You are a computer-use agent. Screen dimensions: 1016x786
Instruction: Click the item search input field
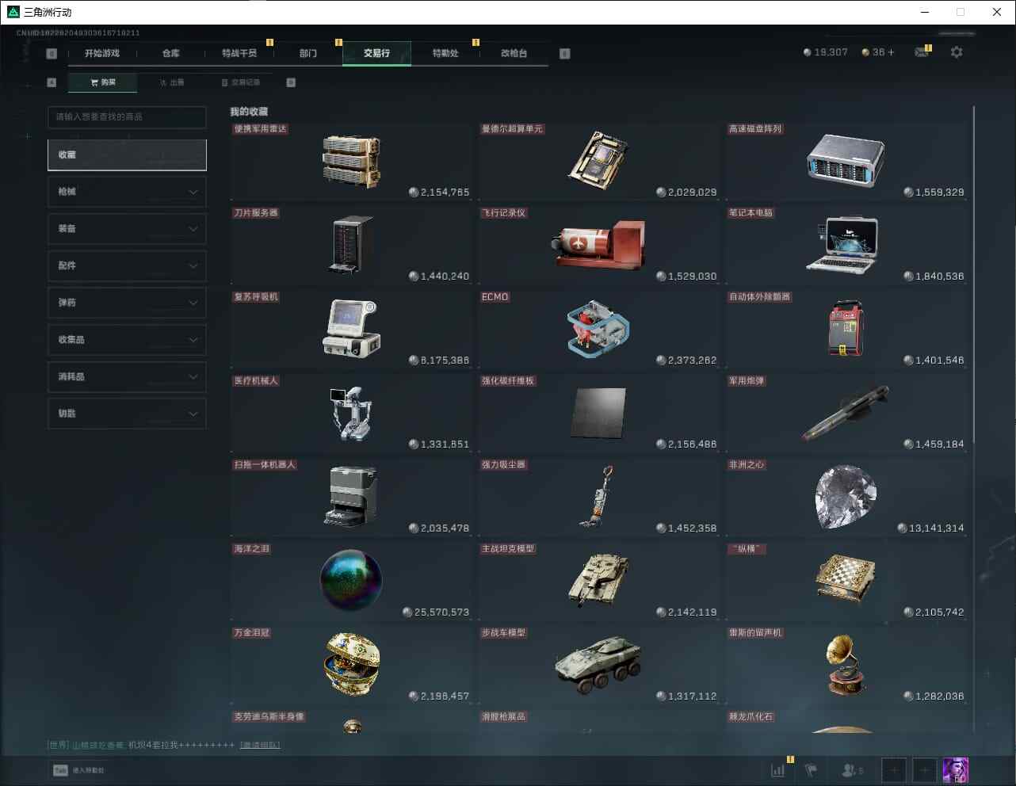click(127, 117)
